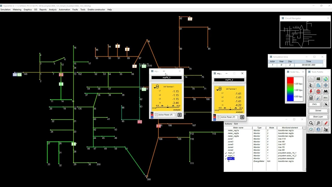Screen dimensions: 332x187
Task: Open the list menu icon on myPV_1 analyzer
Action: [179, 115]
